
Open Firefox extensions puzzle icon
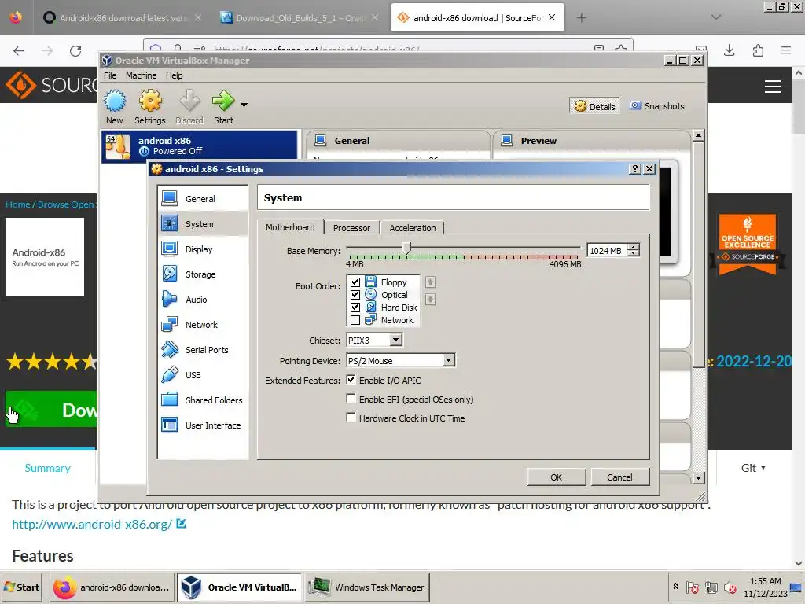[758, 50]
